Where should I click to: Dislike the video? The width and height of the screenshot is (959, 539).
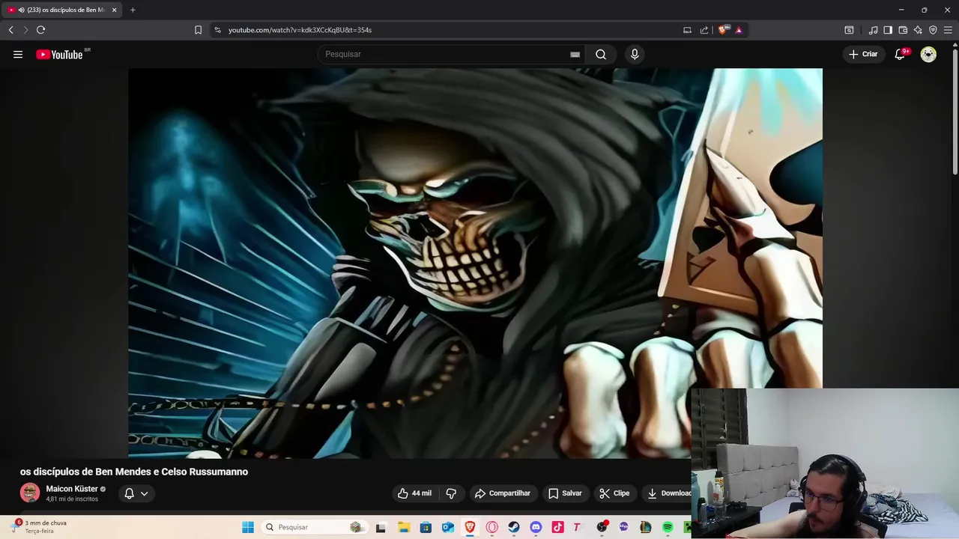click(451, 493)
